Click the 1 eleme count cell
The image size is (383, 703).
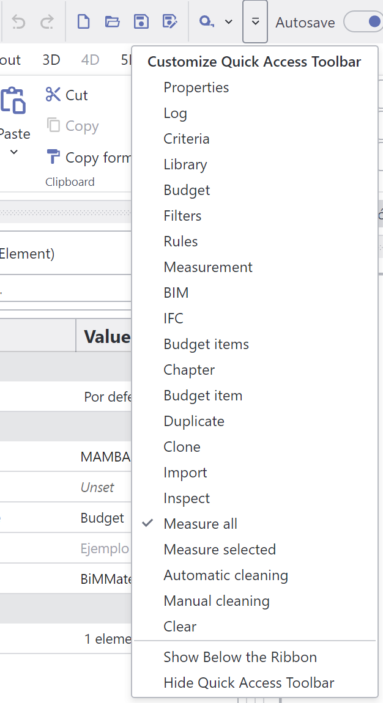(104, 638)
